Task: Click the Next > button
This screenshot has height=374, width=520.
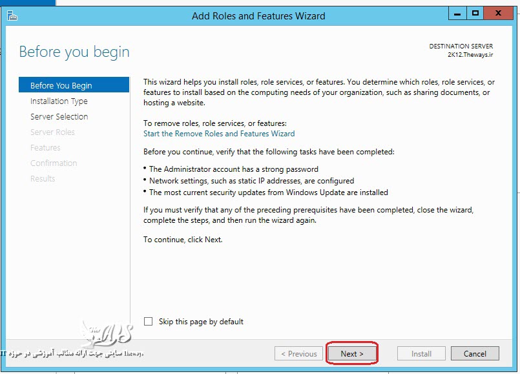Action: [352, 353]
